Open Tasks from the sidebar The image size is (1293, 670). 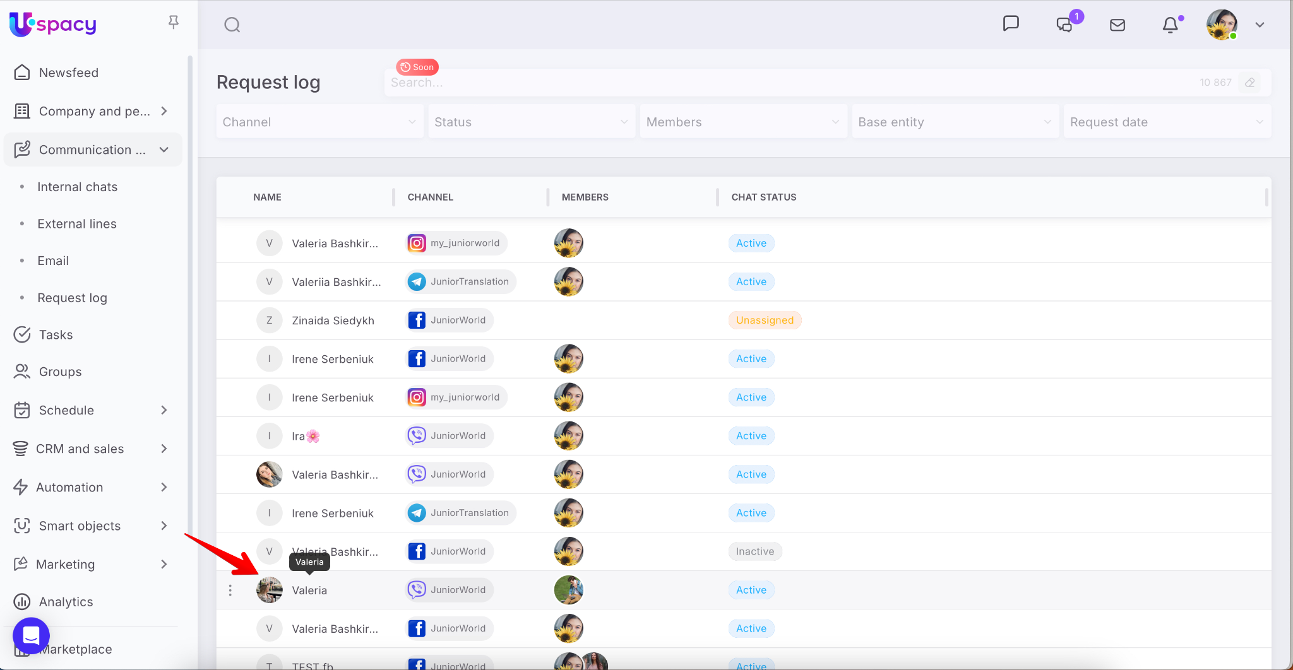pos(56,335)
